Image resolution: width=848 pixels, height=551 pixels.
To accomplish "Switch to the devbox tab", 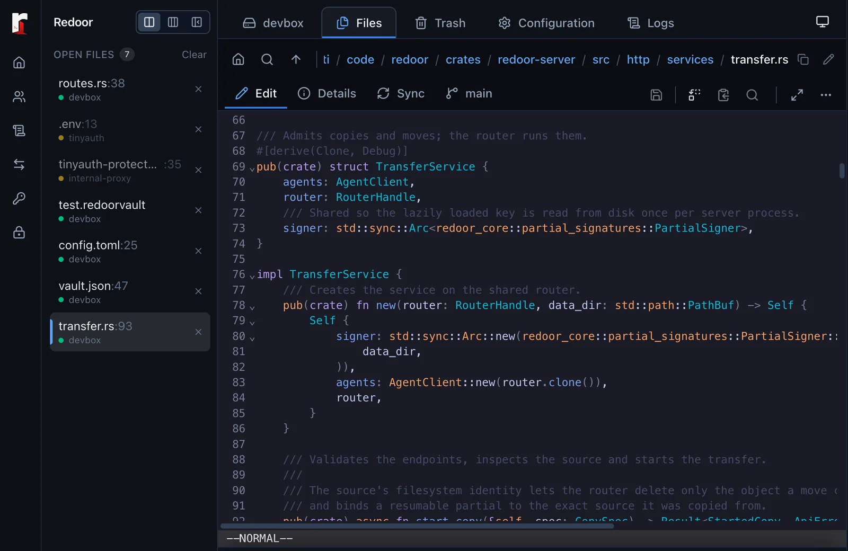I will [x=273, y=23].
